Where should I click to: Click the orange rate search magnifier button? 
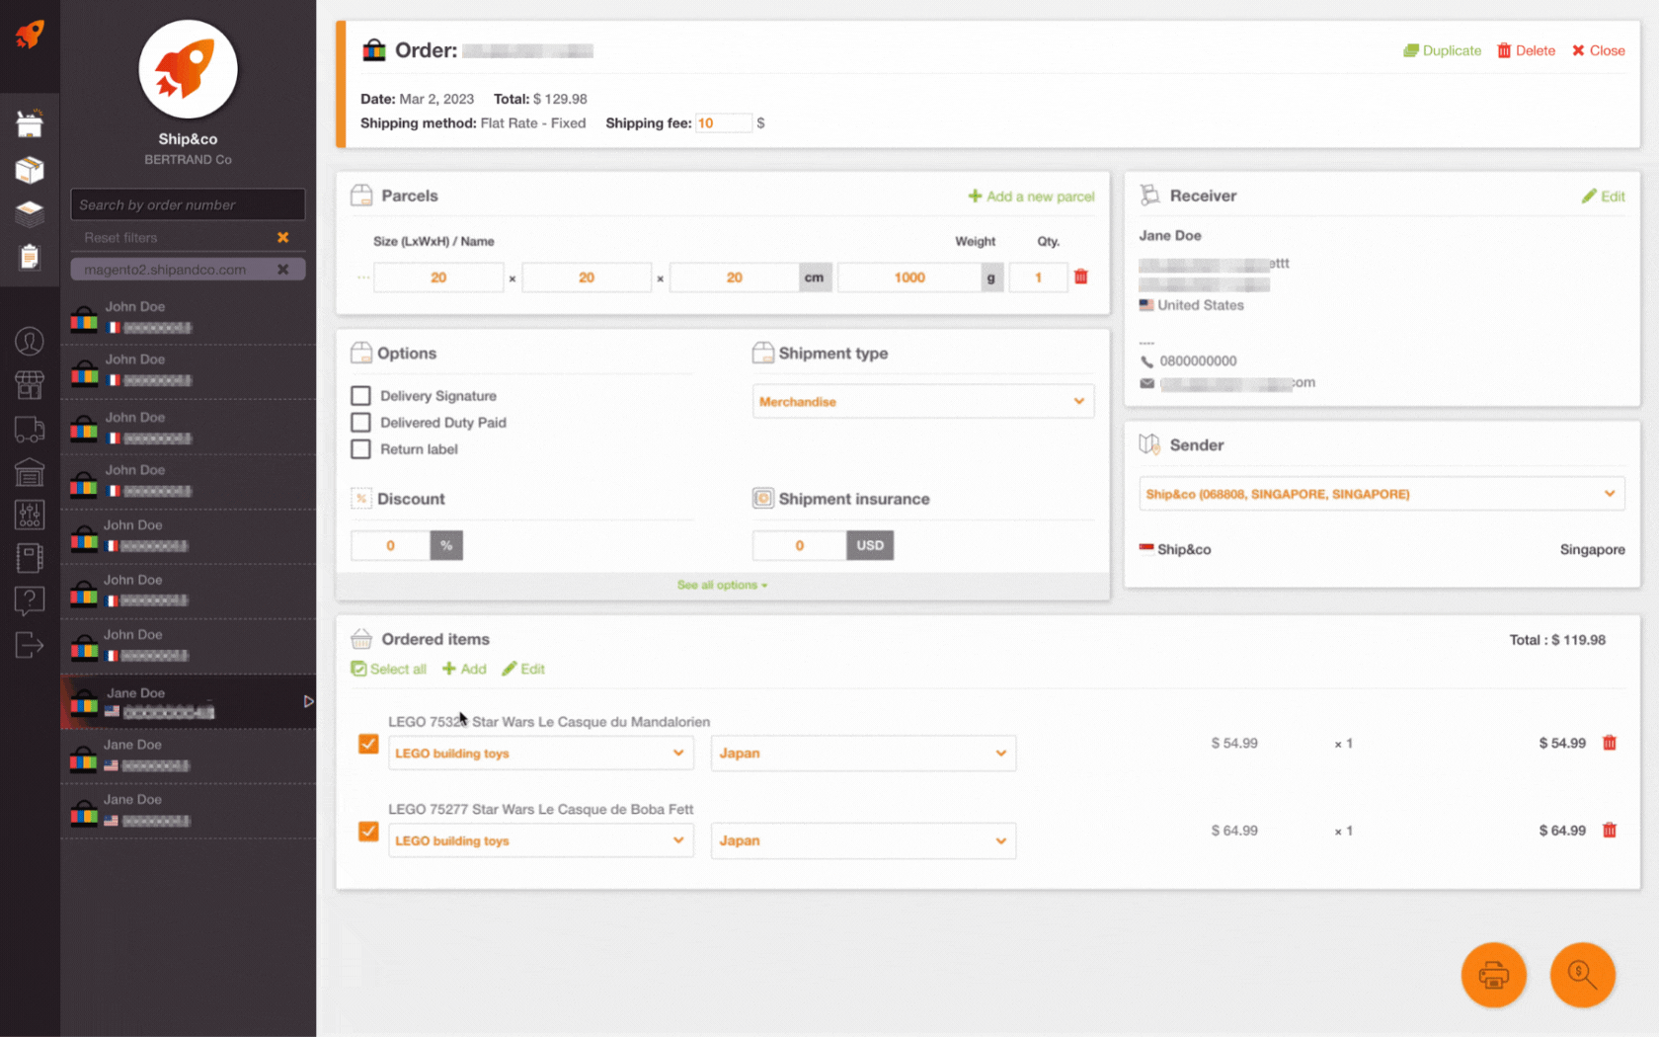1581,975
